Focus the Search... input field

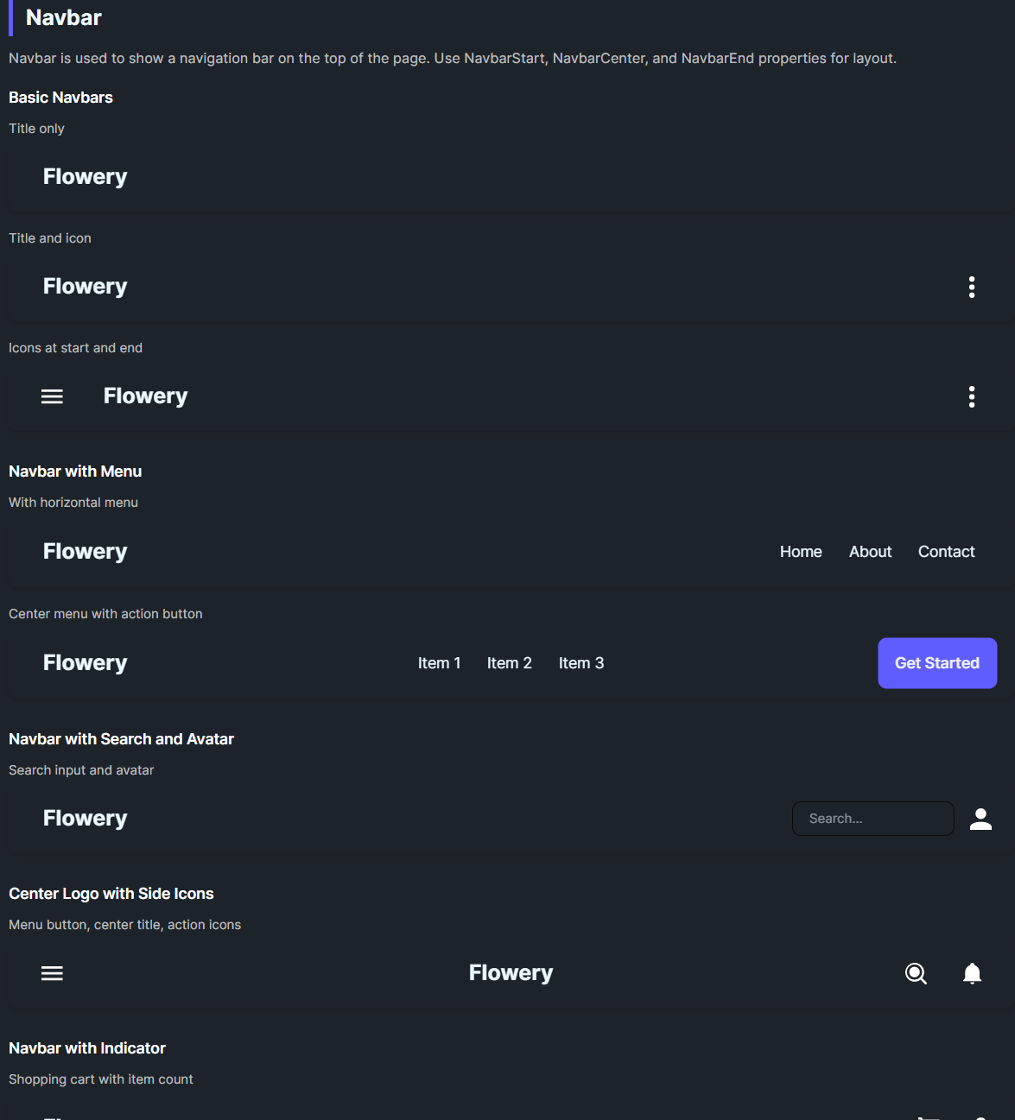[872, 819]
